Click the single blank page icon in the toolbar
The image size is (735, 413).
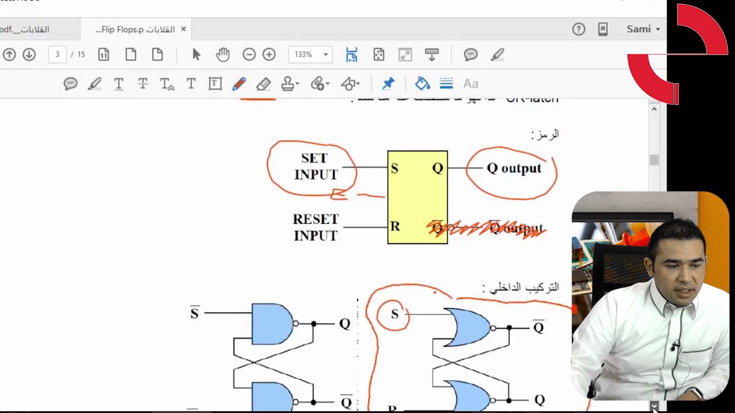[131, 54]
